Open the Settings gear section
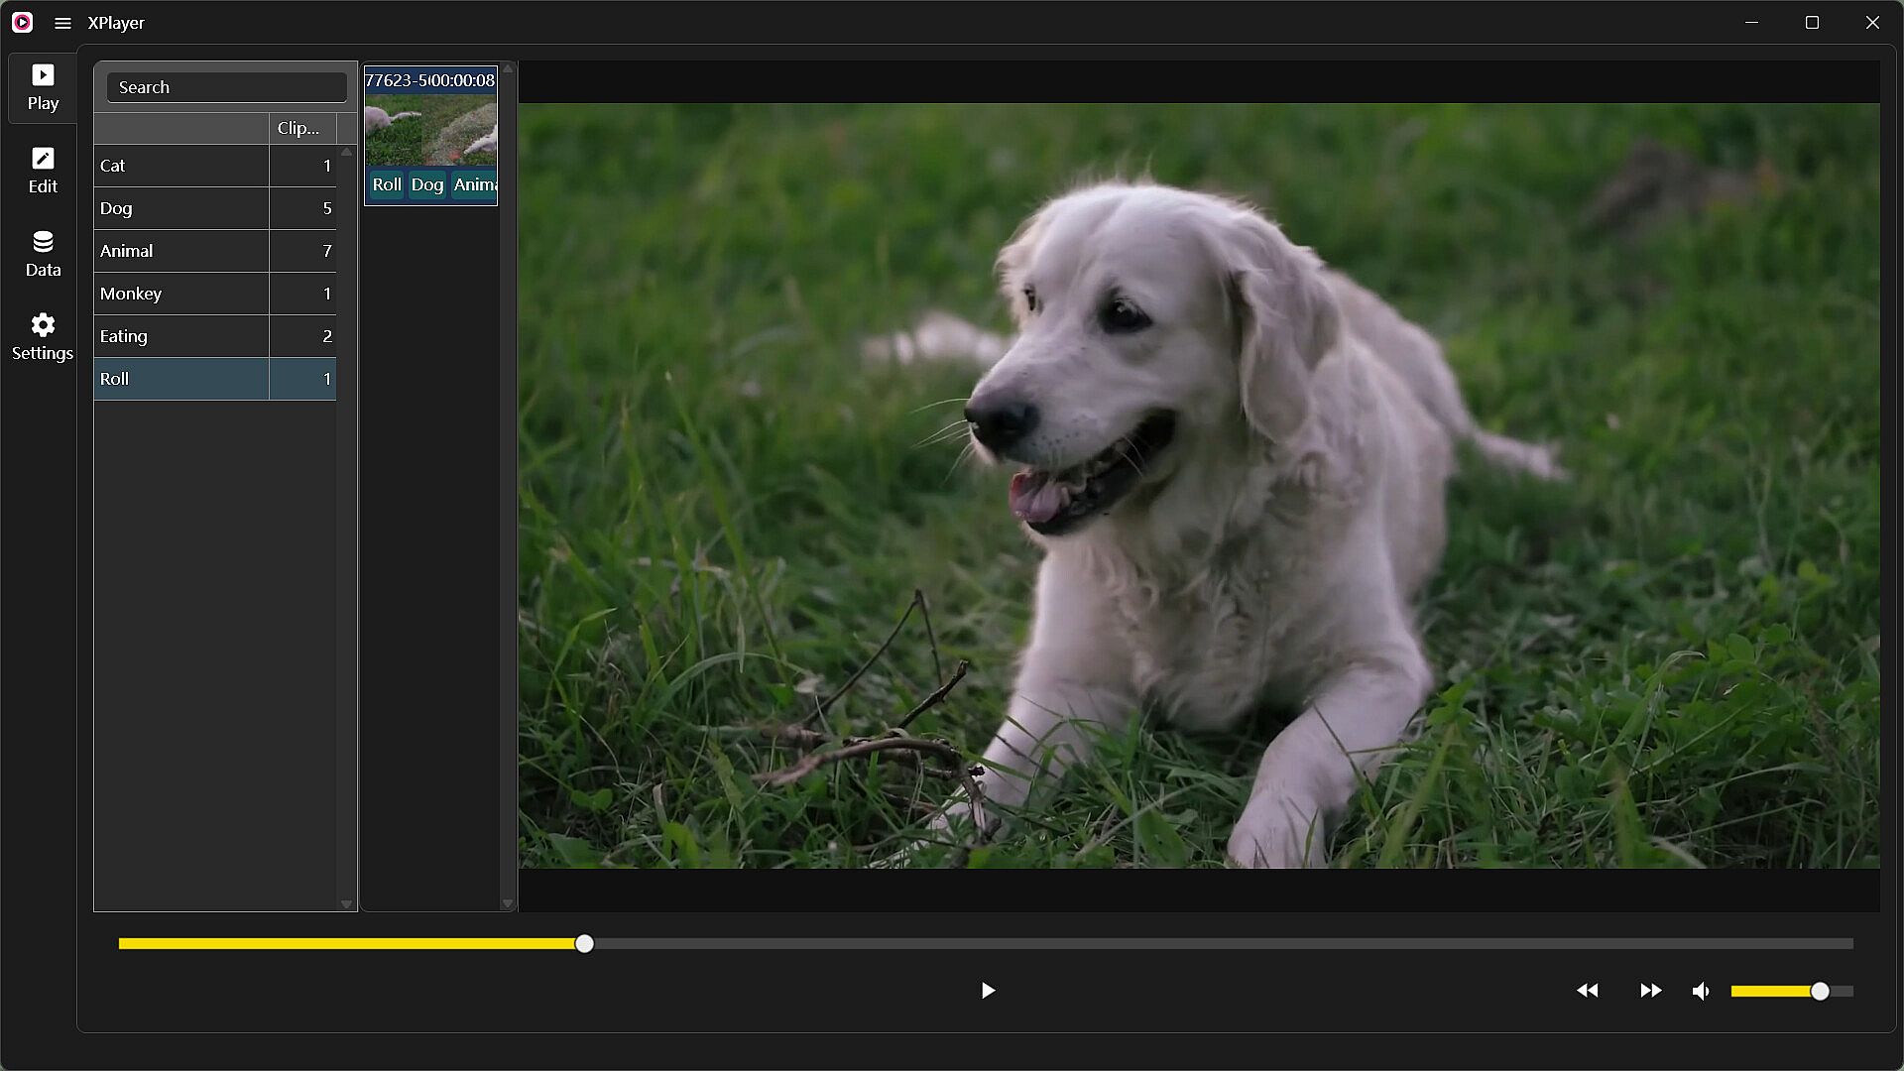 click(43, 337)
